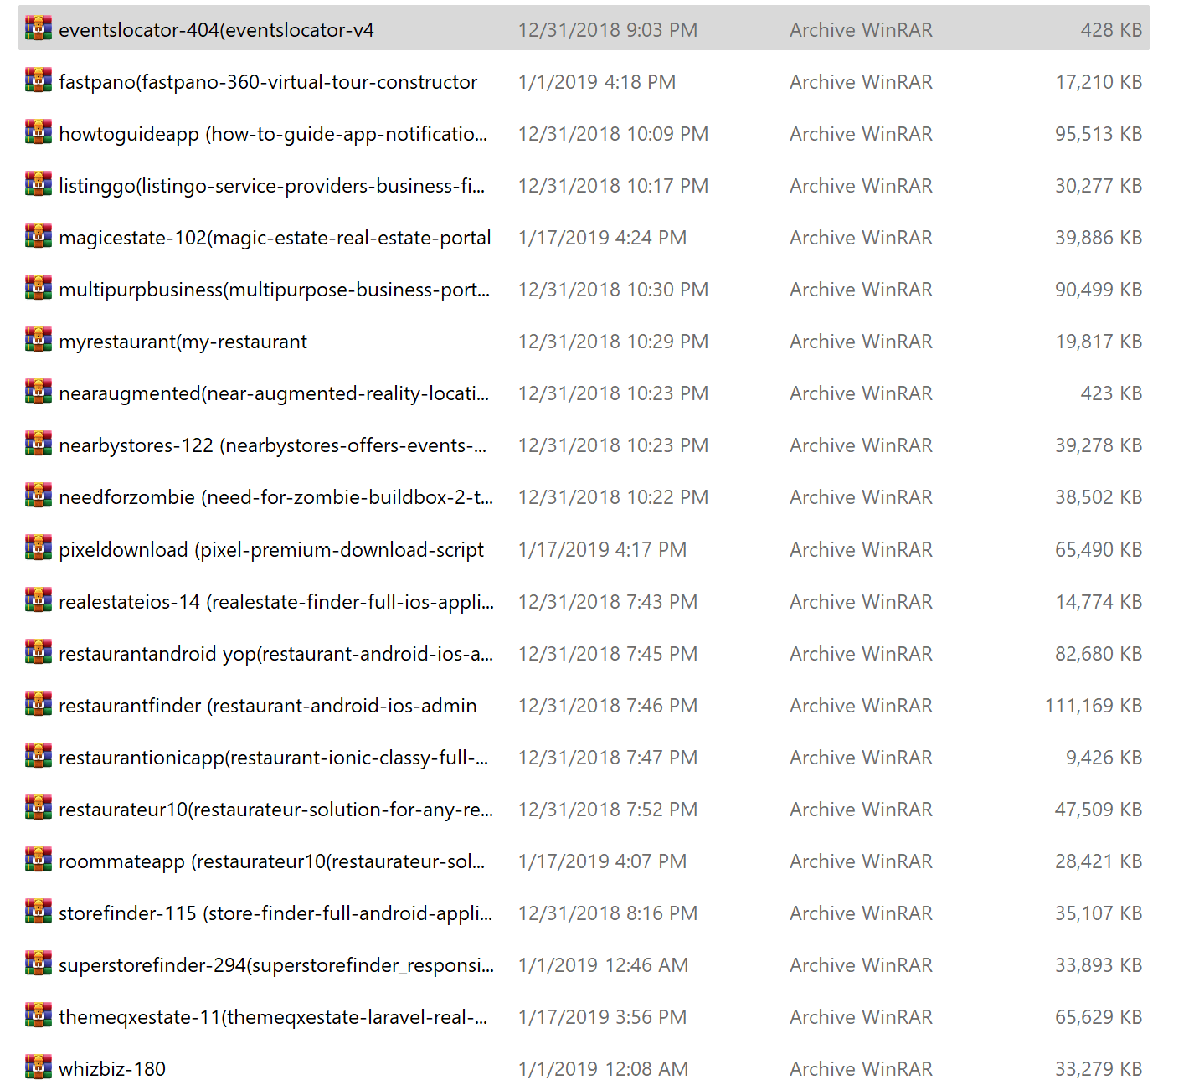This screenshot has width=1194, height=1090.
Task: Select the roommateapp file name
Action: (x=272, y=861)
